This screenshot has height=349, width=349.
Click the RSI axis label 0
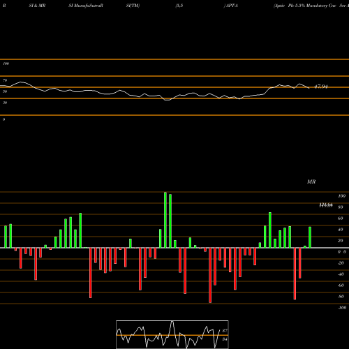[3, 119]
